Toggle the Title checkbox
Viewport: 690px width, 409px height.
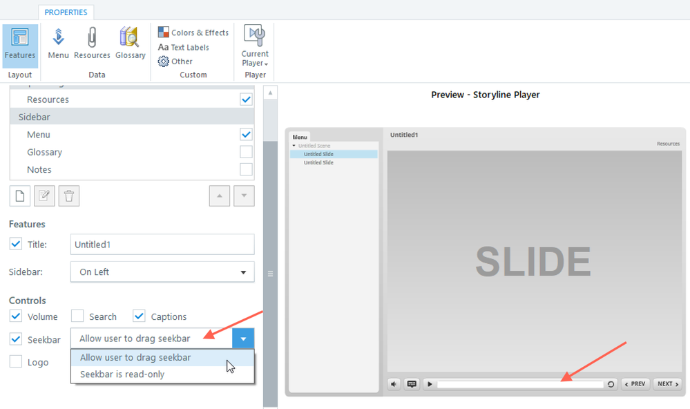coord(16,244)
